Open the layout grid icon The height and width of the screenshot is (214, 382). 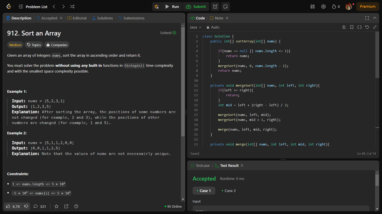tap(313, 7)
